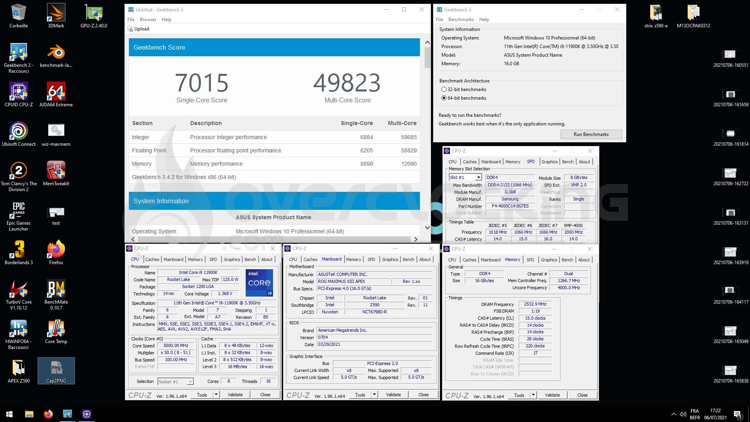Image resolution: width=750 pixels, height=422 pixels.
Task: Launch Tom Clancy's The Division 2
Action: click(x=18, y=176)
